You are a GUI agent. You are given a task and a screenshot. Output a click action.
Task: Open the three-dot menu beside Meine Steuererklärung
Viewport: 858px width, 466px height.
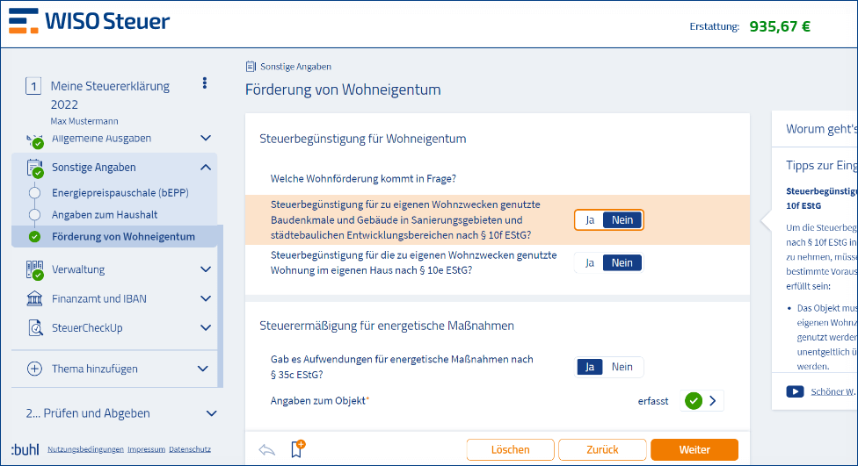click(x=205, y=83)
